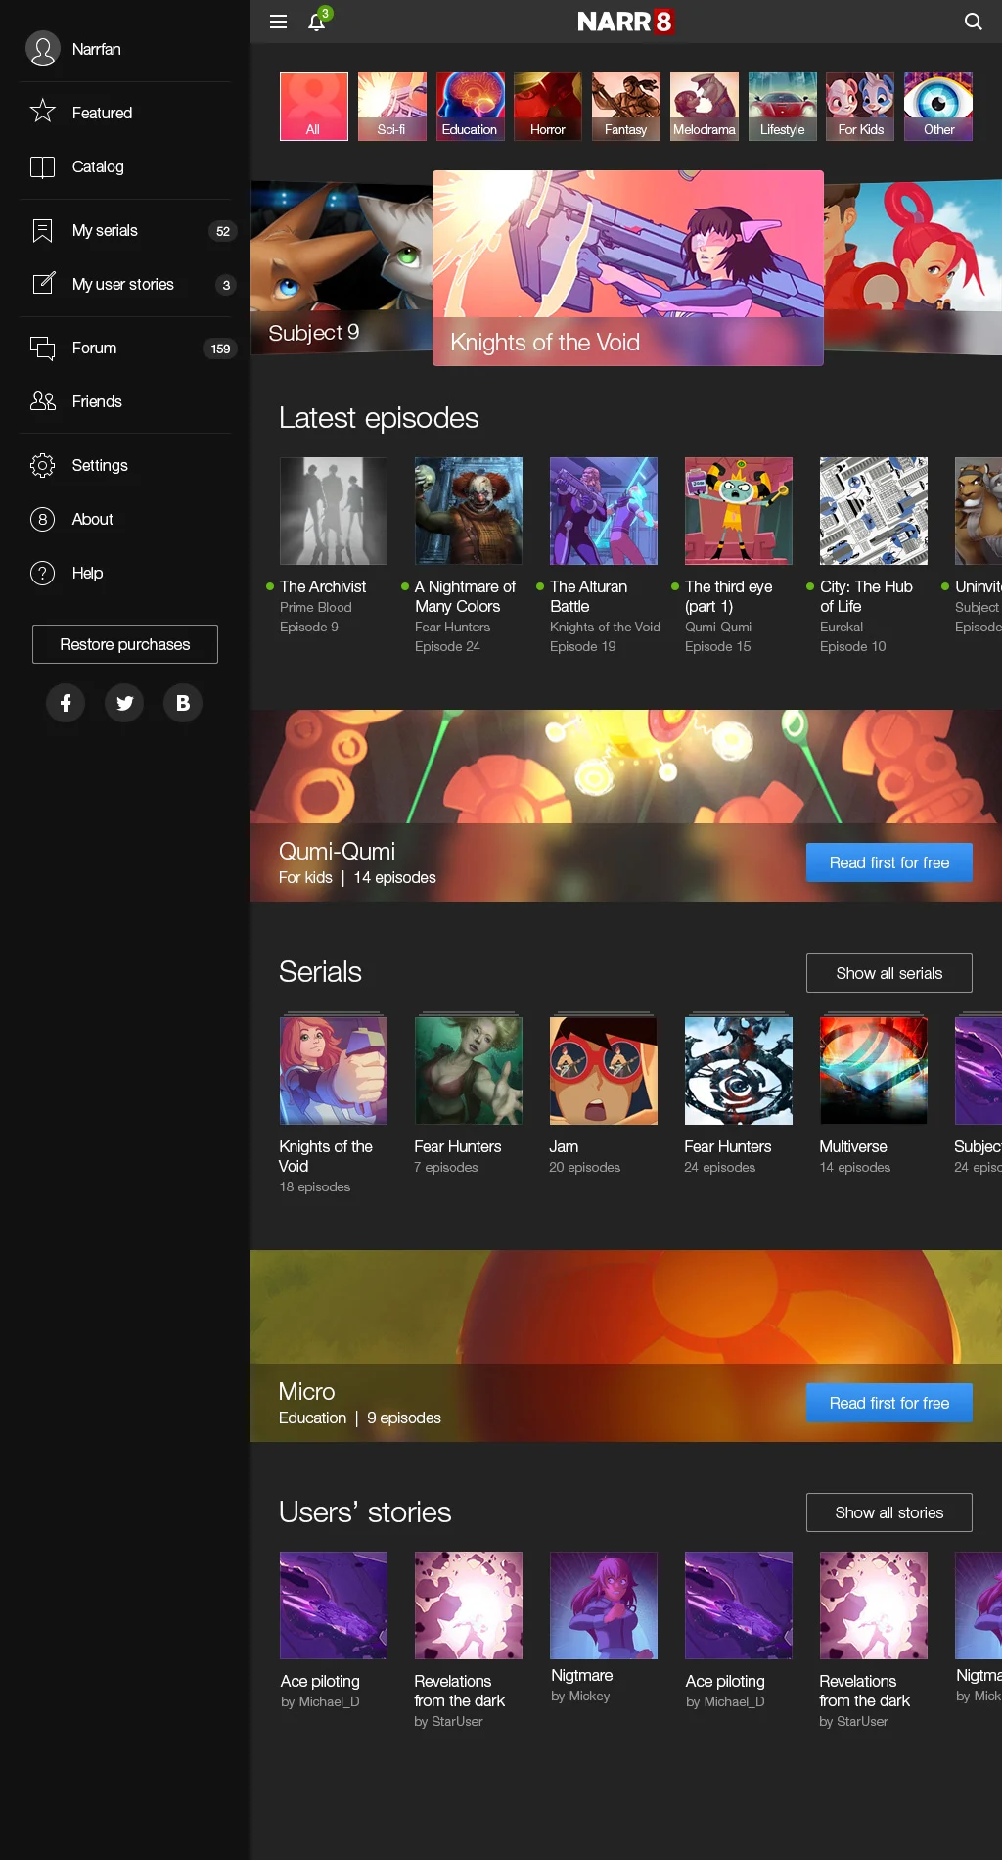1002x1860 pixels.
Task: Select the Fantasy genre tile
Action: (626, 107)
